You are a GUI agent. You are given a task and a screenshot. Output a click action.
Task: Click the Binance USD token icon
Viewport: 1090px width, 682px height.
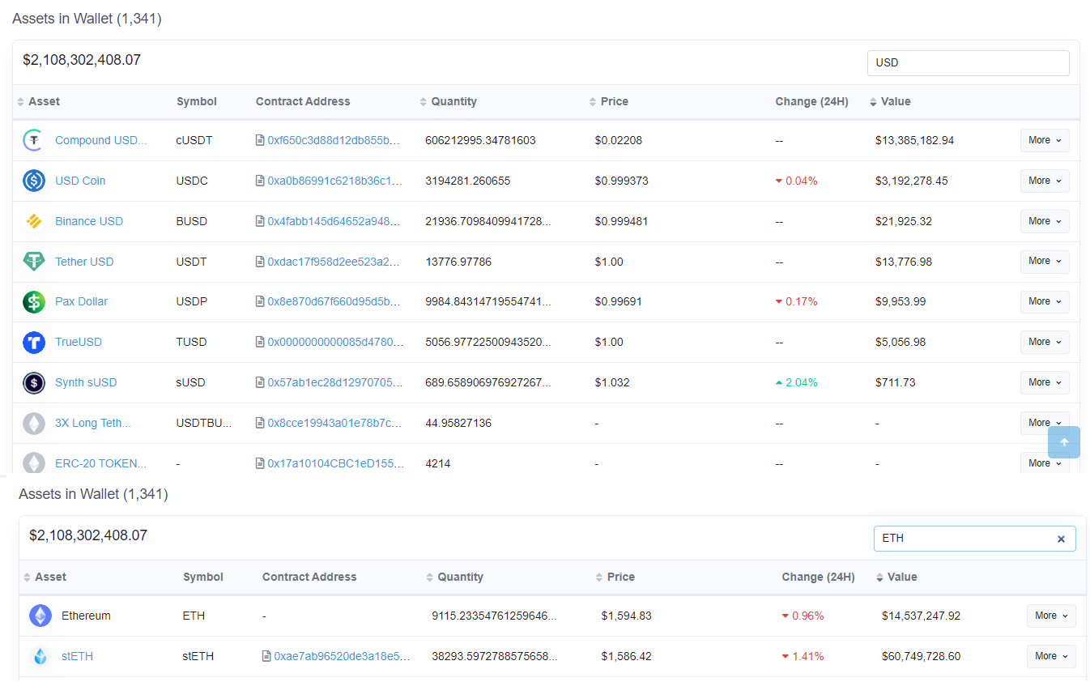(x=34, y=221)
